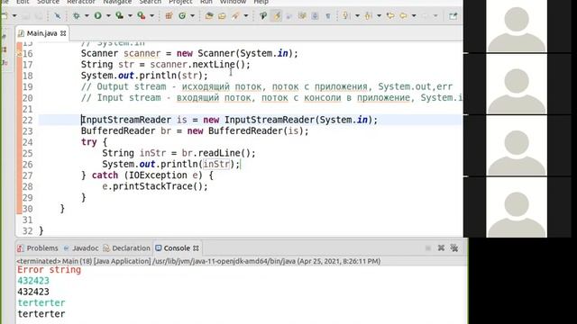Click the warning marker on line 16
Viewport: 577px width, 324px height.
(x=19, y=54)
